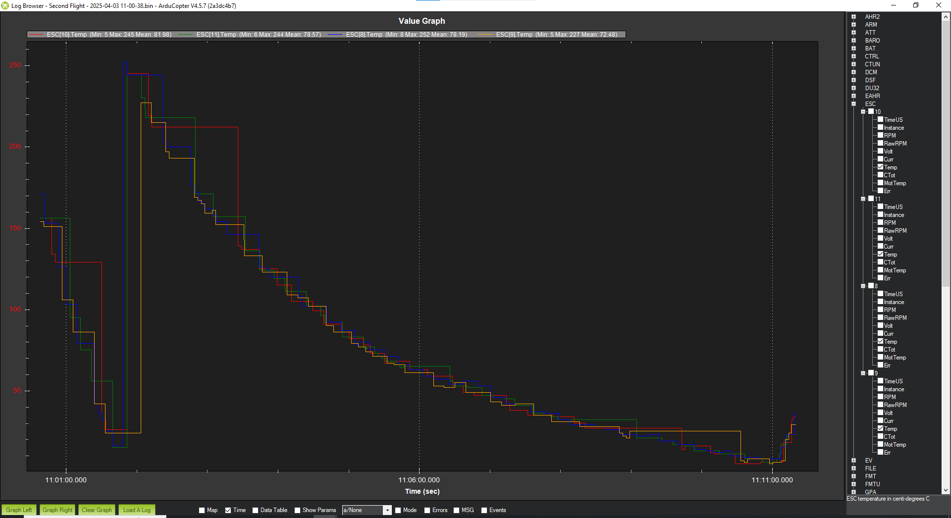The width and height of the screenshot is (951, 518).
Task: Check Err under ESC 9
Action: click(880, 452)
